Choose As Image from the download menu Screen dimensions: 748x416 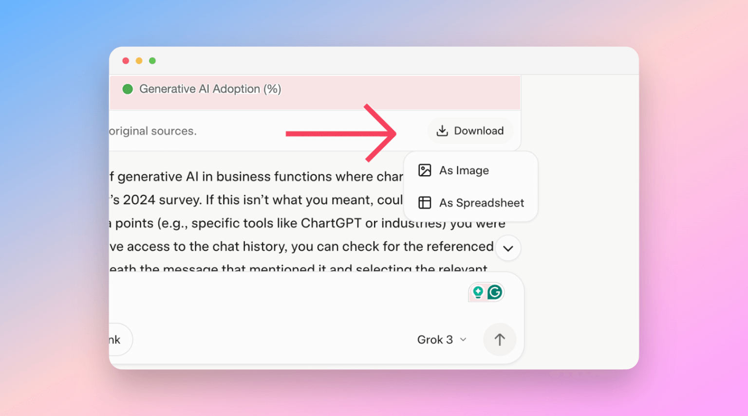tap(463, 170)
